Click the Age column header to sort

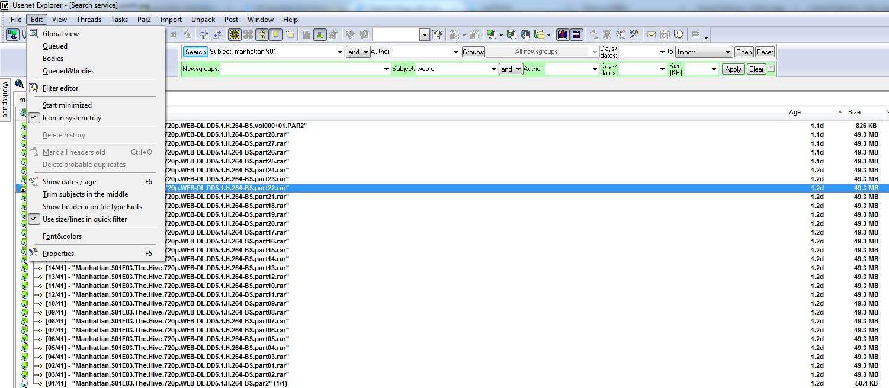(814, 112)
